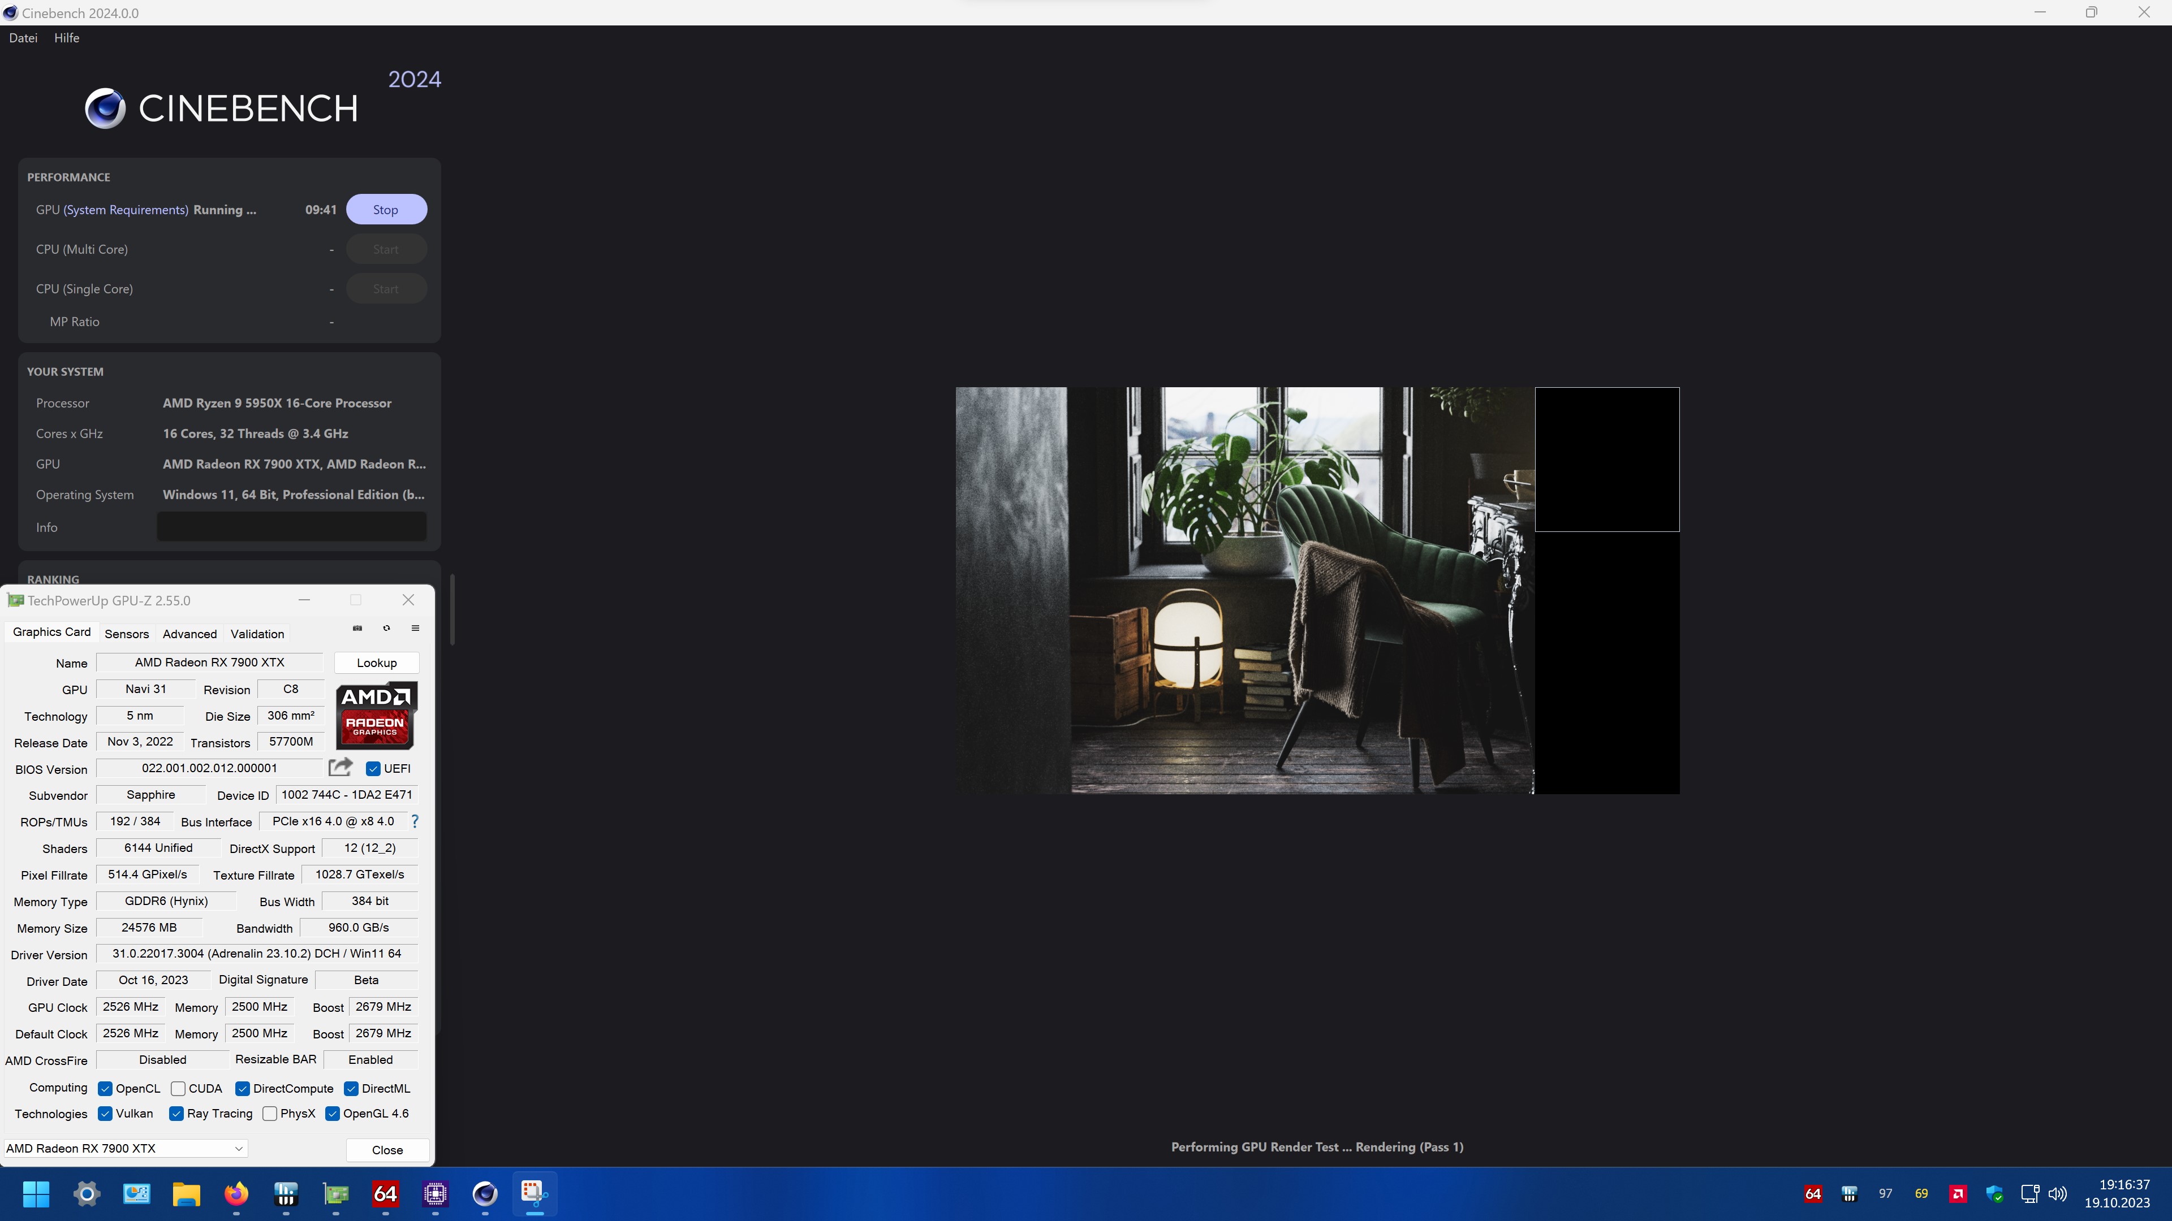Click the System Requirements link

coord(126,210)
